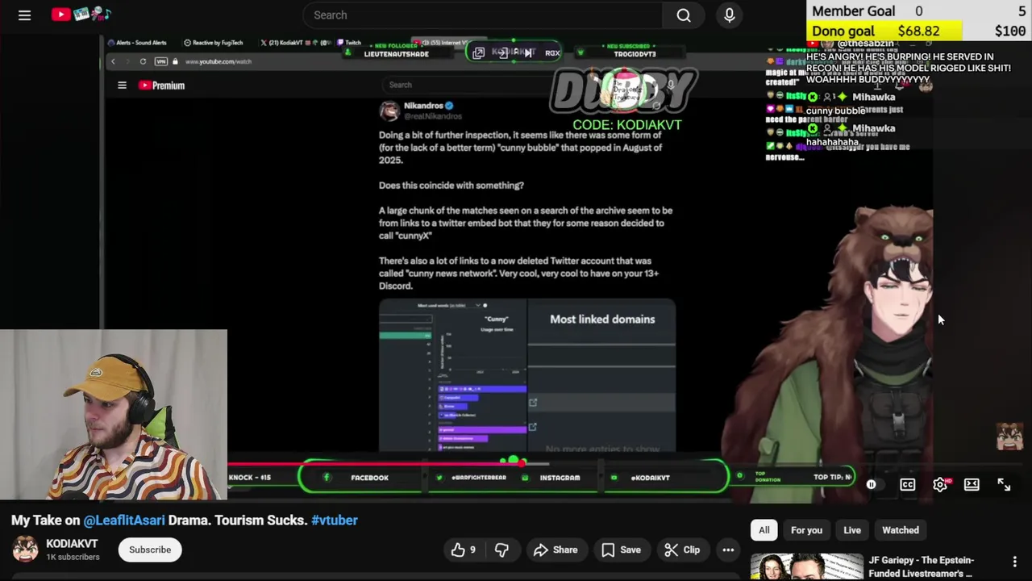Open more actions three-dot menu under video
The width and height of the screenshot is (1032, 581).
click(x=728, y=550)
